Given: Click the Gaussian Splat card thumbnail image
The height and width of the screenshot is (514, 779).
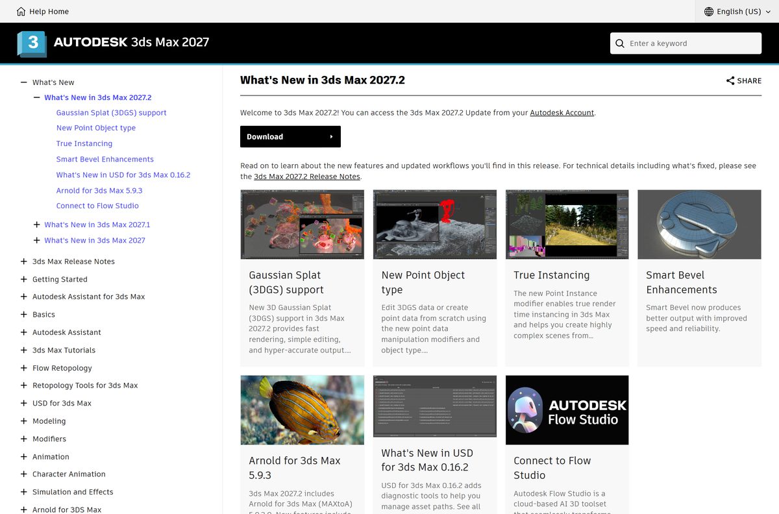Looking at the screenshot, I should click(x=302, y=225).
